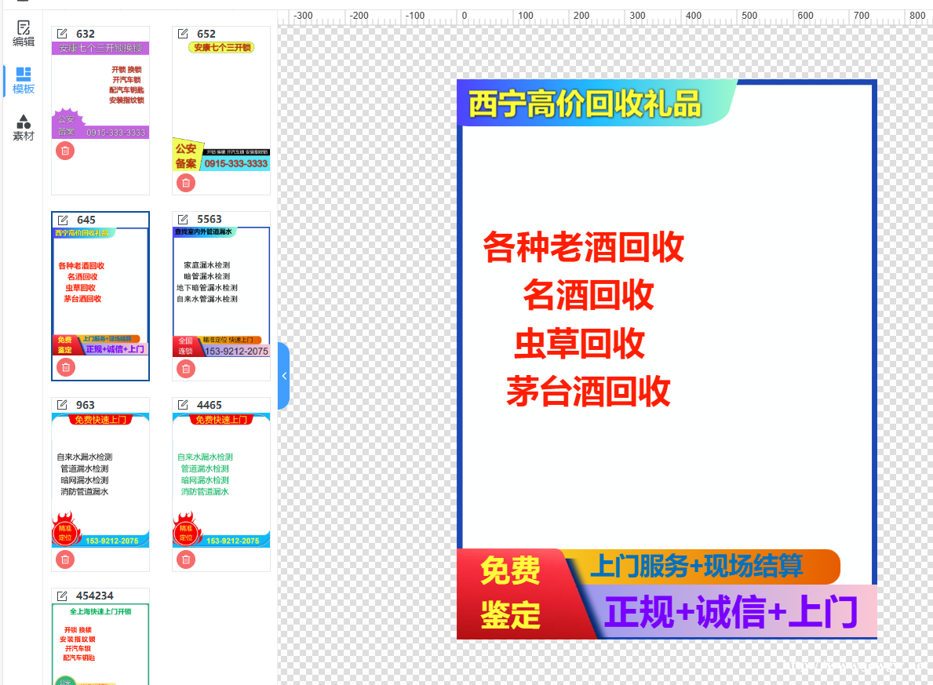Delete template 632 with its trash icon

point(64,150)
